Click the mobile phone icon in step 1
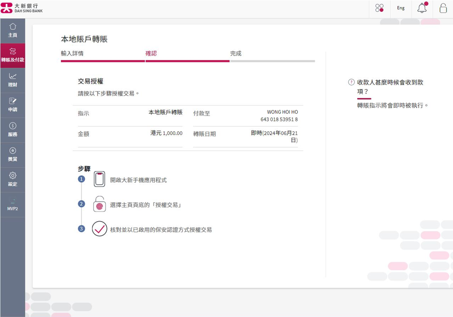This screenshot has width=453, height=317. [x=99, y=179]
